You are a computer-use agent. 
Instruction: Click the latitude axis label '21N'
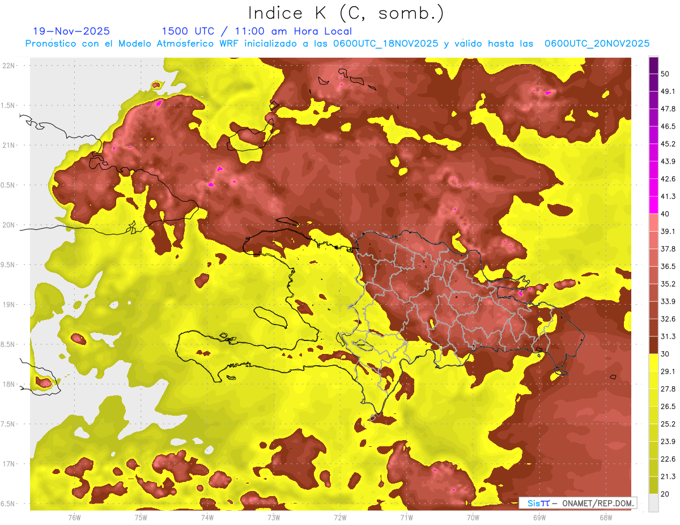pyautogui.click(x=8, y=146)
